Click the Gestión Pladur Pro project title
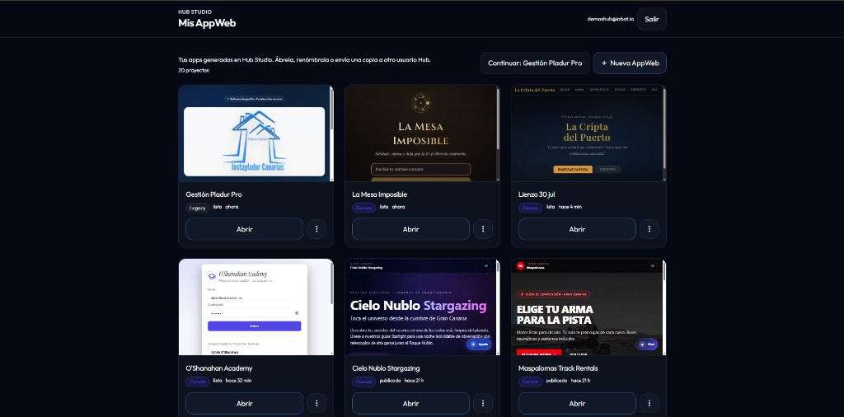Image resolution: width=844 pixels, height=417 pixels. (x=213, y=194)
